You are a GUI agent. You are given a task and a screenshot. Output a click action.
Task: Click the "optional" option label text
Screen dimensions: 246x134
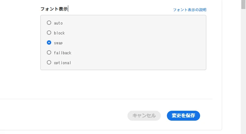pos(62,63)
